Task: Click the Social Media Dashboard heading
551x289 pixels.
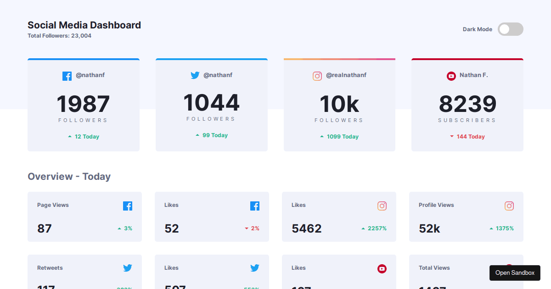Action: [84, 25]
